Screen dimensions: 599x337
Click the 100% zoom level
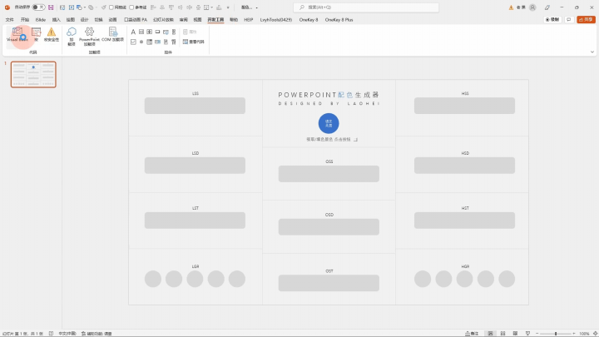coord(584,334)
